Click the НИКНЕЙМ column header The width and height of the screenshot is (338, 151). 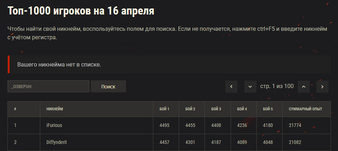[55, 109]
